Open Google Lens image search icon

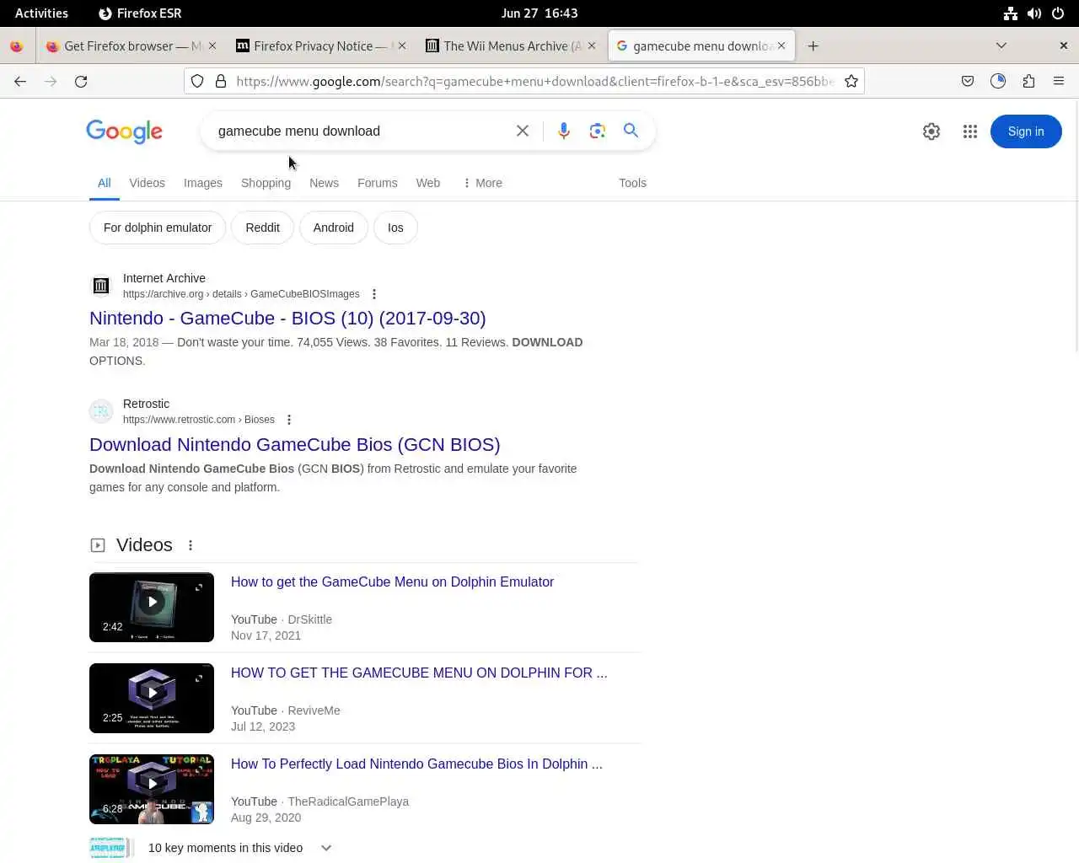click(598, 131)
